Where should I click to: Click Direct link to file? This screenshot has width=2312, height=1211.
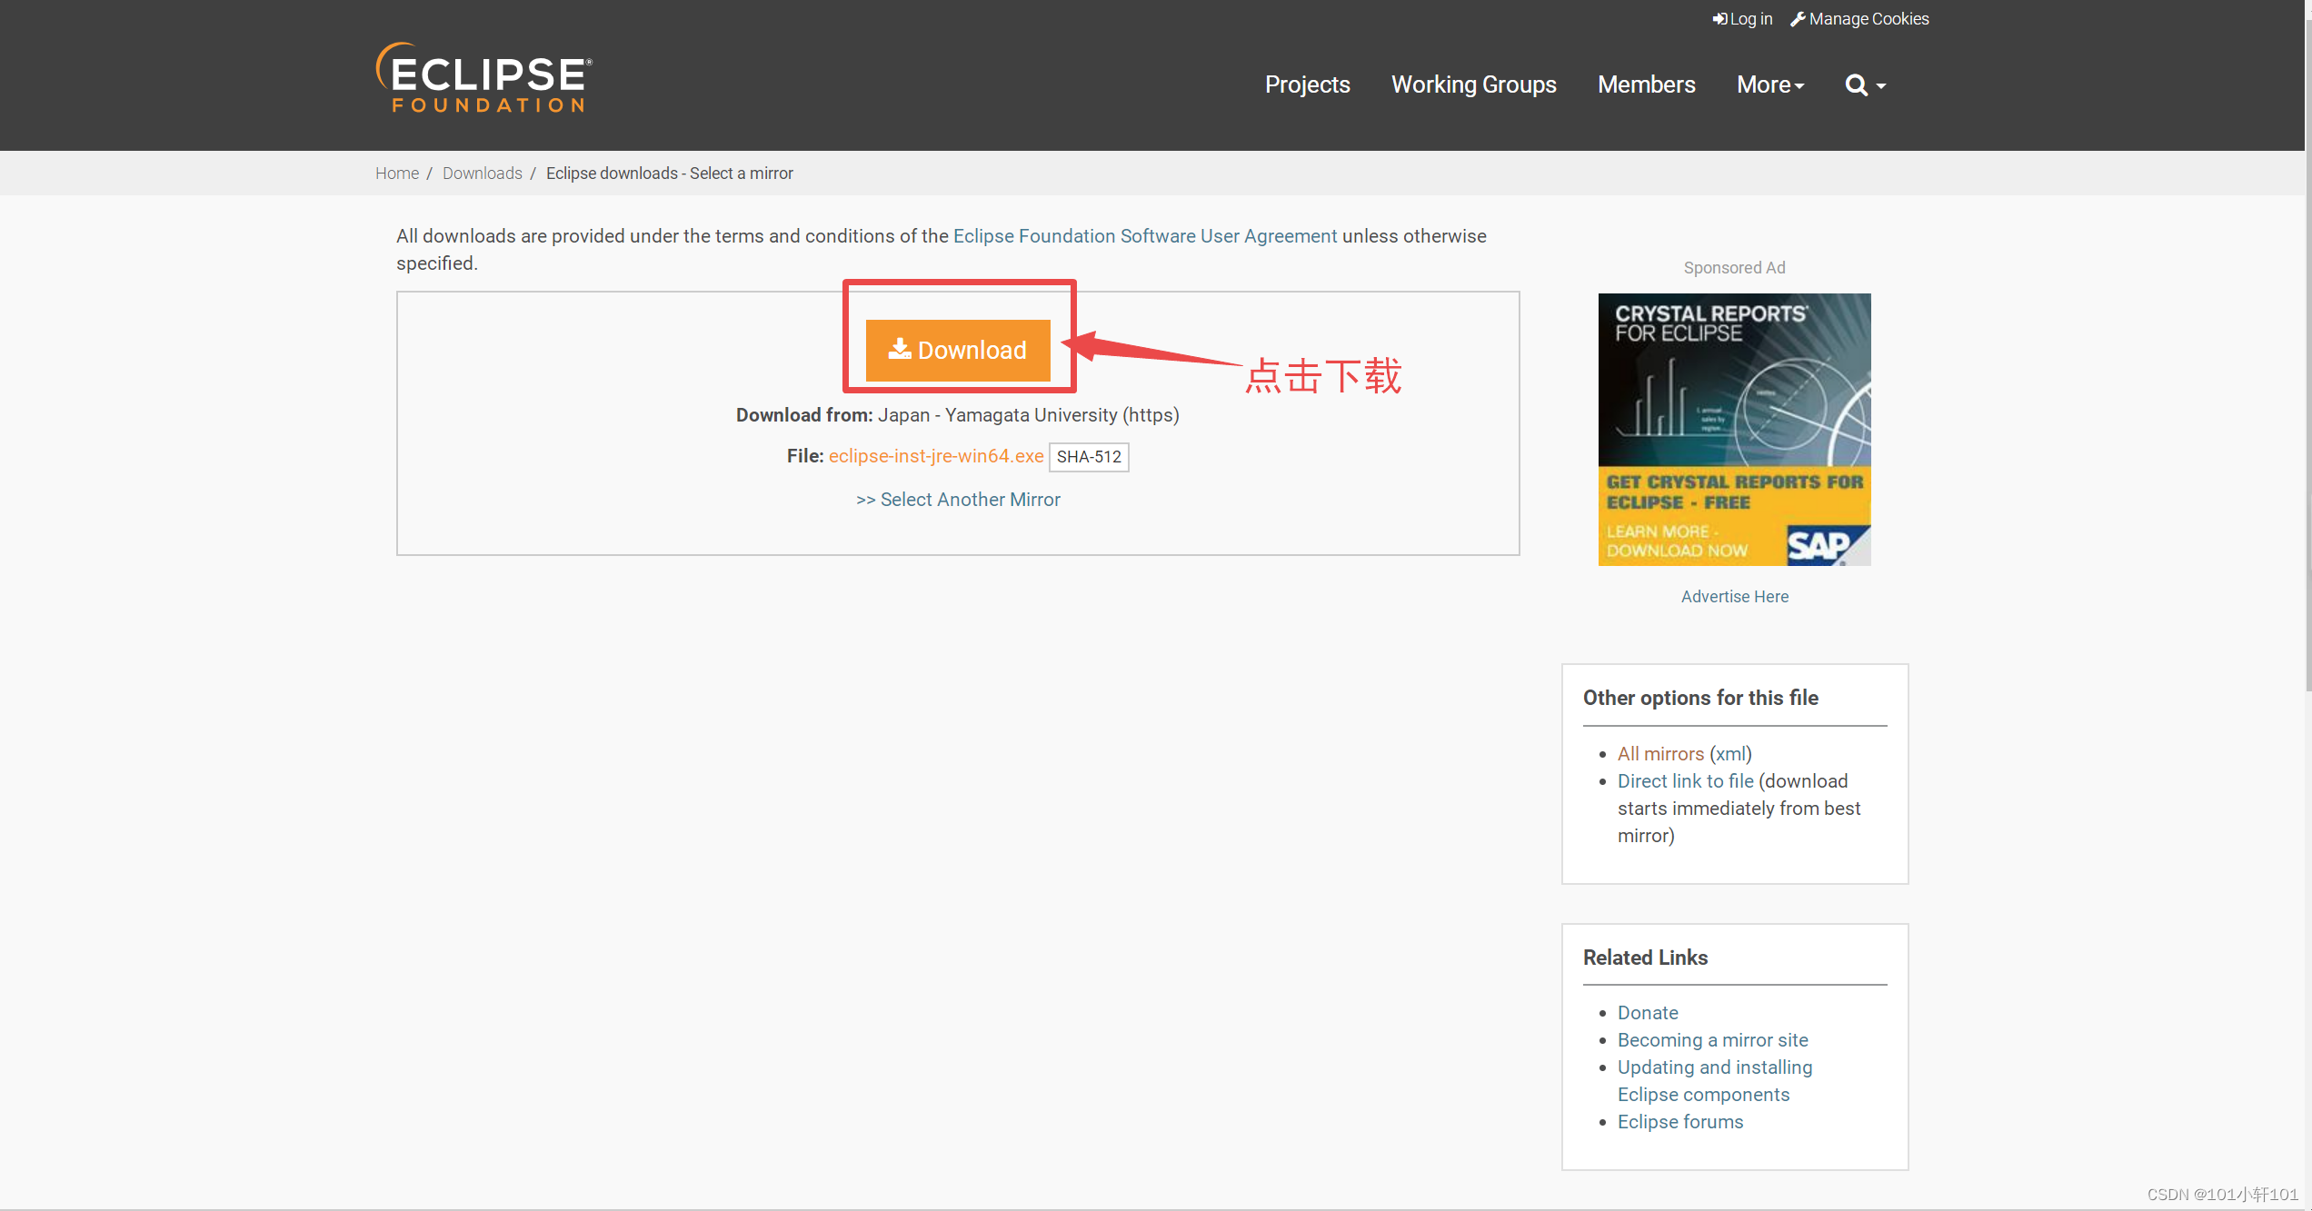[1685, 781]
